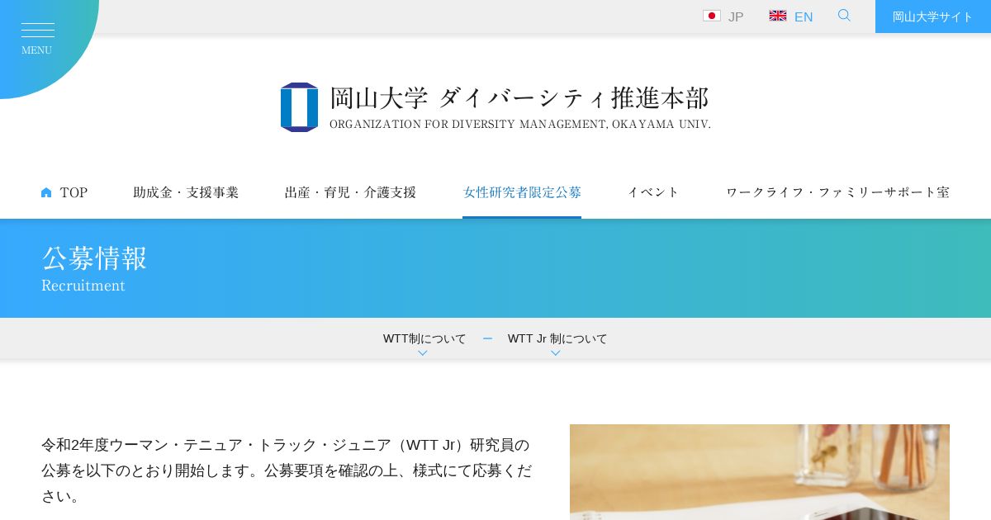Click the UK flag icon

[x=778, y=16]
